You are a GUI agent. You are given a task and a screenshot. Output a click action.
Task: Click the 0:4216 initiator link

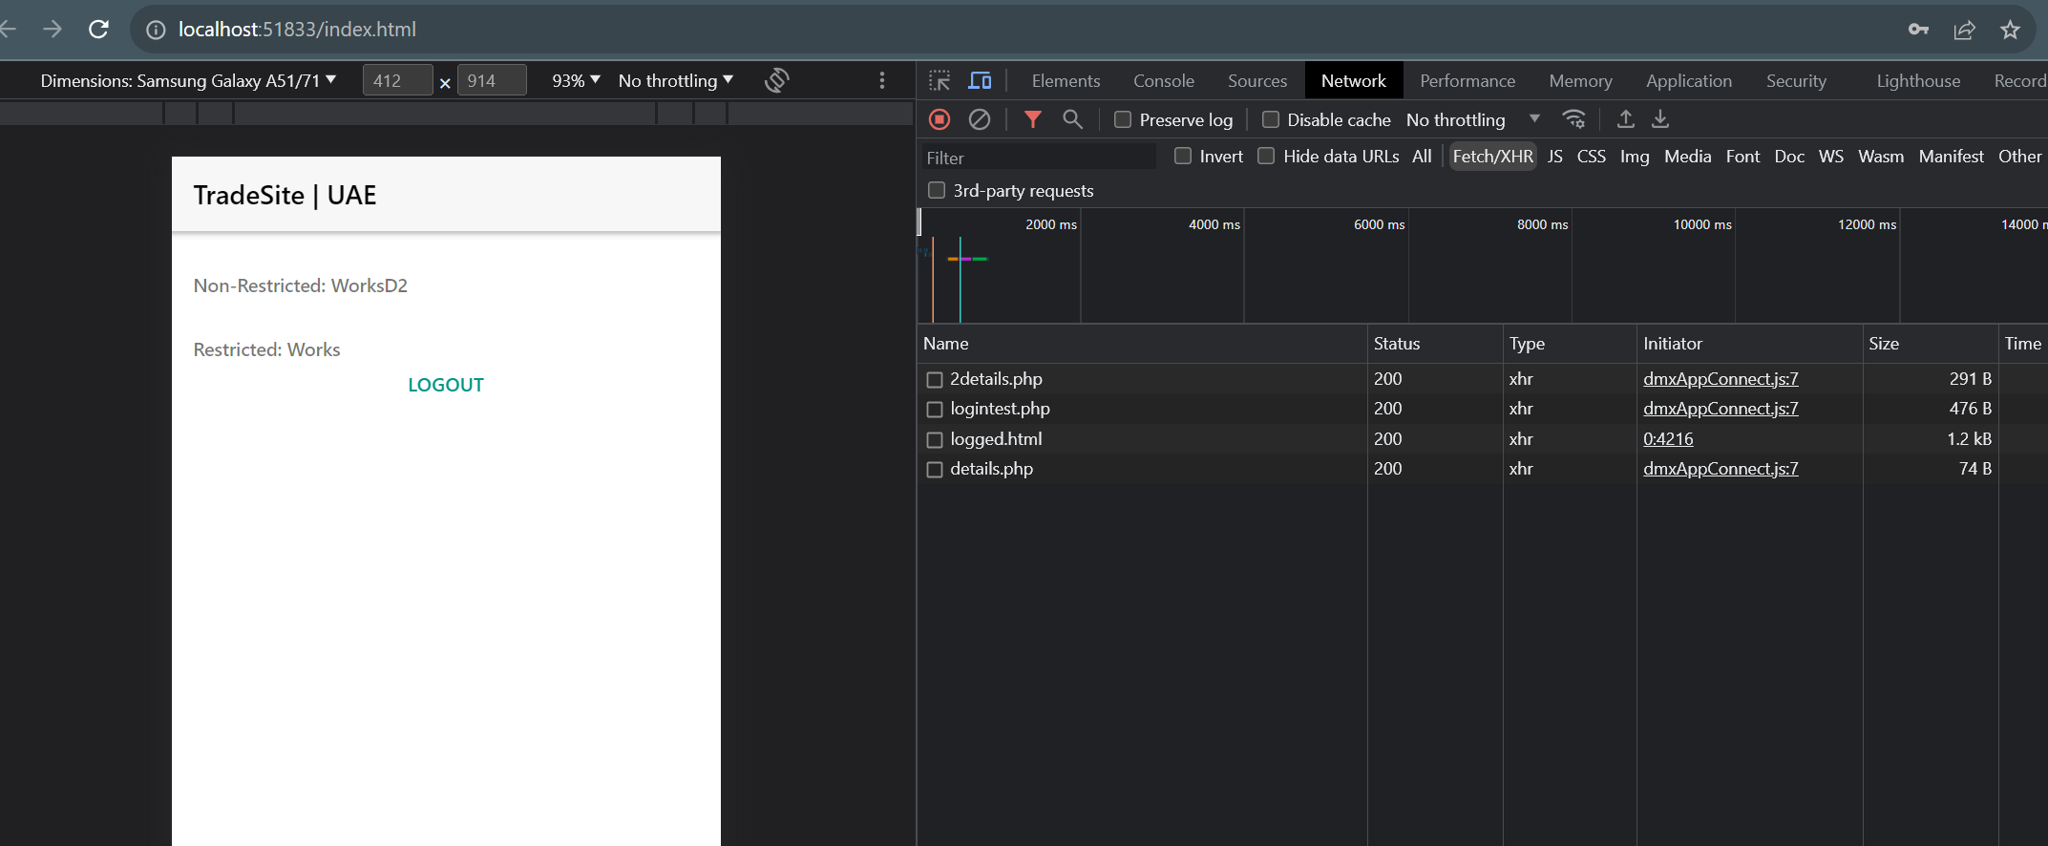tap(1667, 439)
